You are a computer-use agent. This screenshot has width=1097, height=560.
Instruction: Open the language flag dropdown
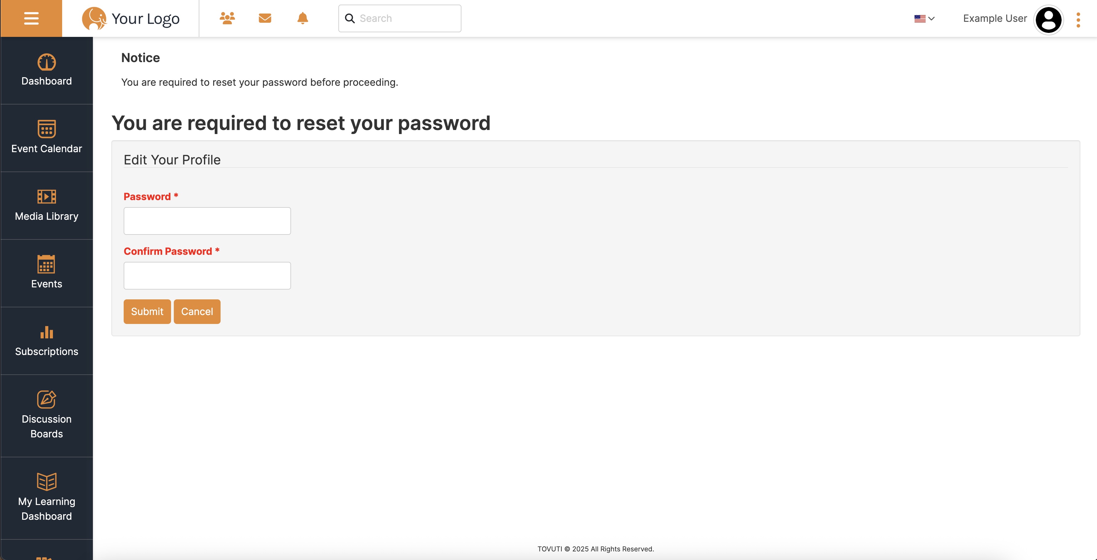pos(924,18)
